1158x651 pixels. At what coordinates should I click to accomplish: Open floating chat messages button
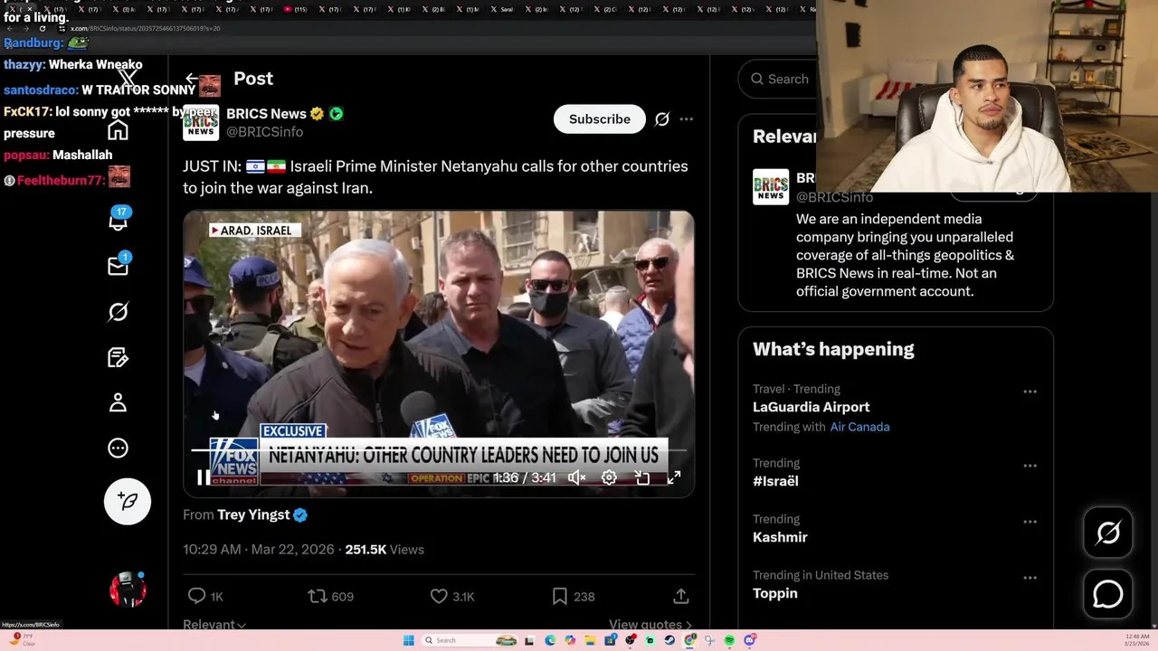[1108, 594]
